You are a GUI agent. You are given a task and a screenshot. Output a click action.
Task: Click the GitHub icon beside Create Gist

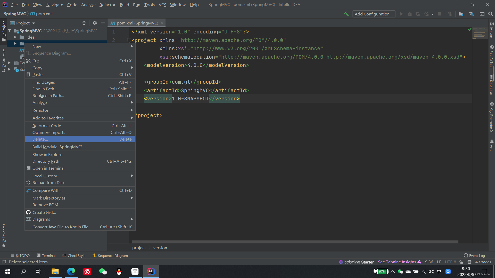28,212
